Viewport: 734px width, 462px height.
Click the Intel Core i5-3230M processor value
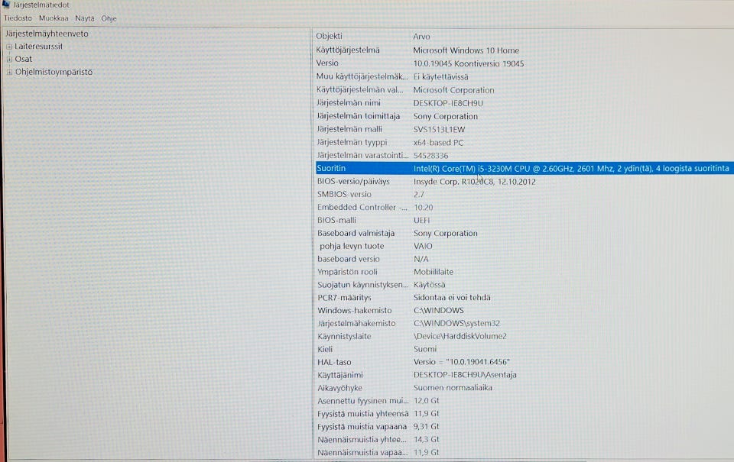[x=571, y=168]
